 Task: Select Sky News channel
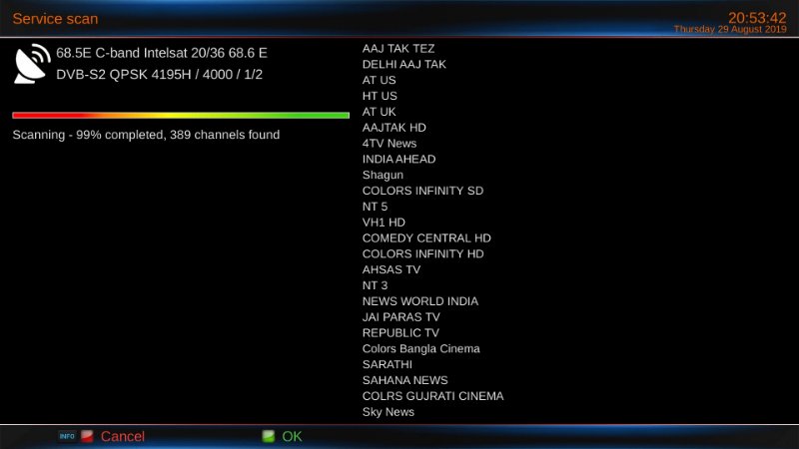click(389, 412)
